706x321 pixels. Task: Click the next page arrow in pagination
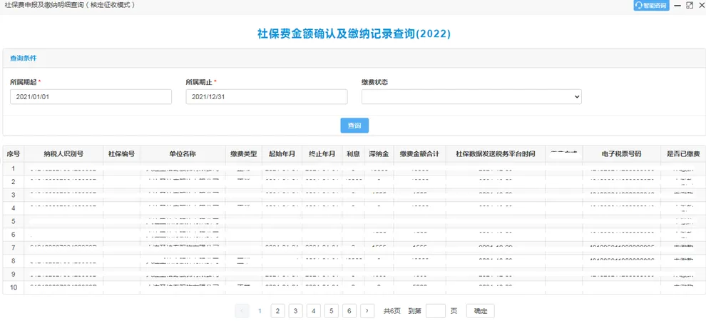tap(367, 311)
